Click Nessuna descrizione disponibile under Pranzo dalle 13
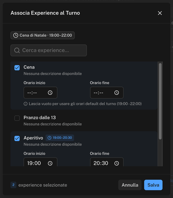This screenshot has height=198, width=173. click(53, 124)
